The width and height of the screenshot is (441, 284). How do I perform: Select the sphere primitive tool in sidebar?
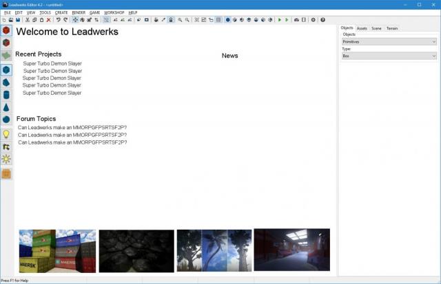tap(6, 120)
